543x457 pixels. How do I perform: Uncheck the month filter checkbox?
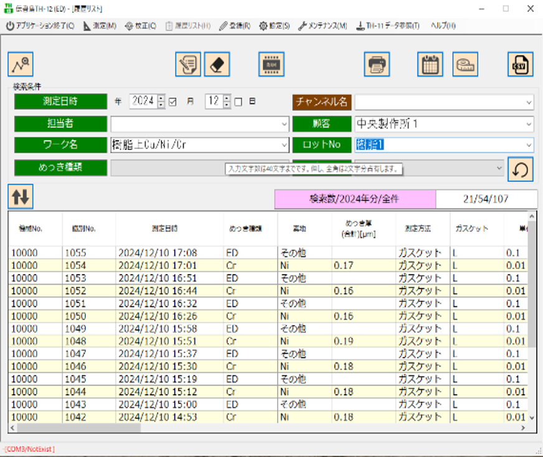[173, 101]
